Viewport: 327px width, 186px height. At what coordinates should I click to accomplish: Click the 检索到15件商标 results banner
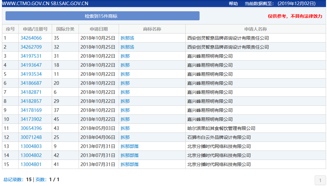coord(102,15)
